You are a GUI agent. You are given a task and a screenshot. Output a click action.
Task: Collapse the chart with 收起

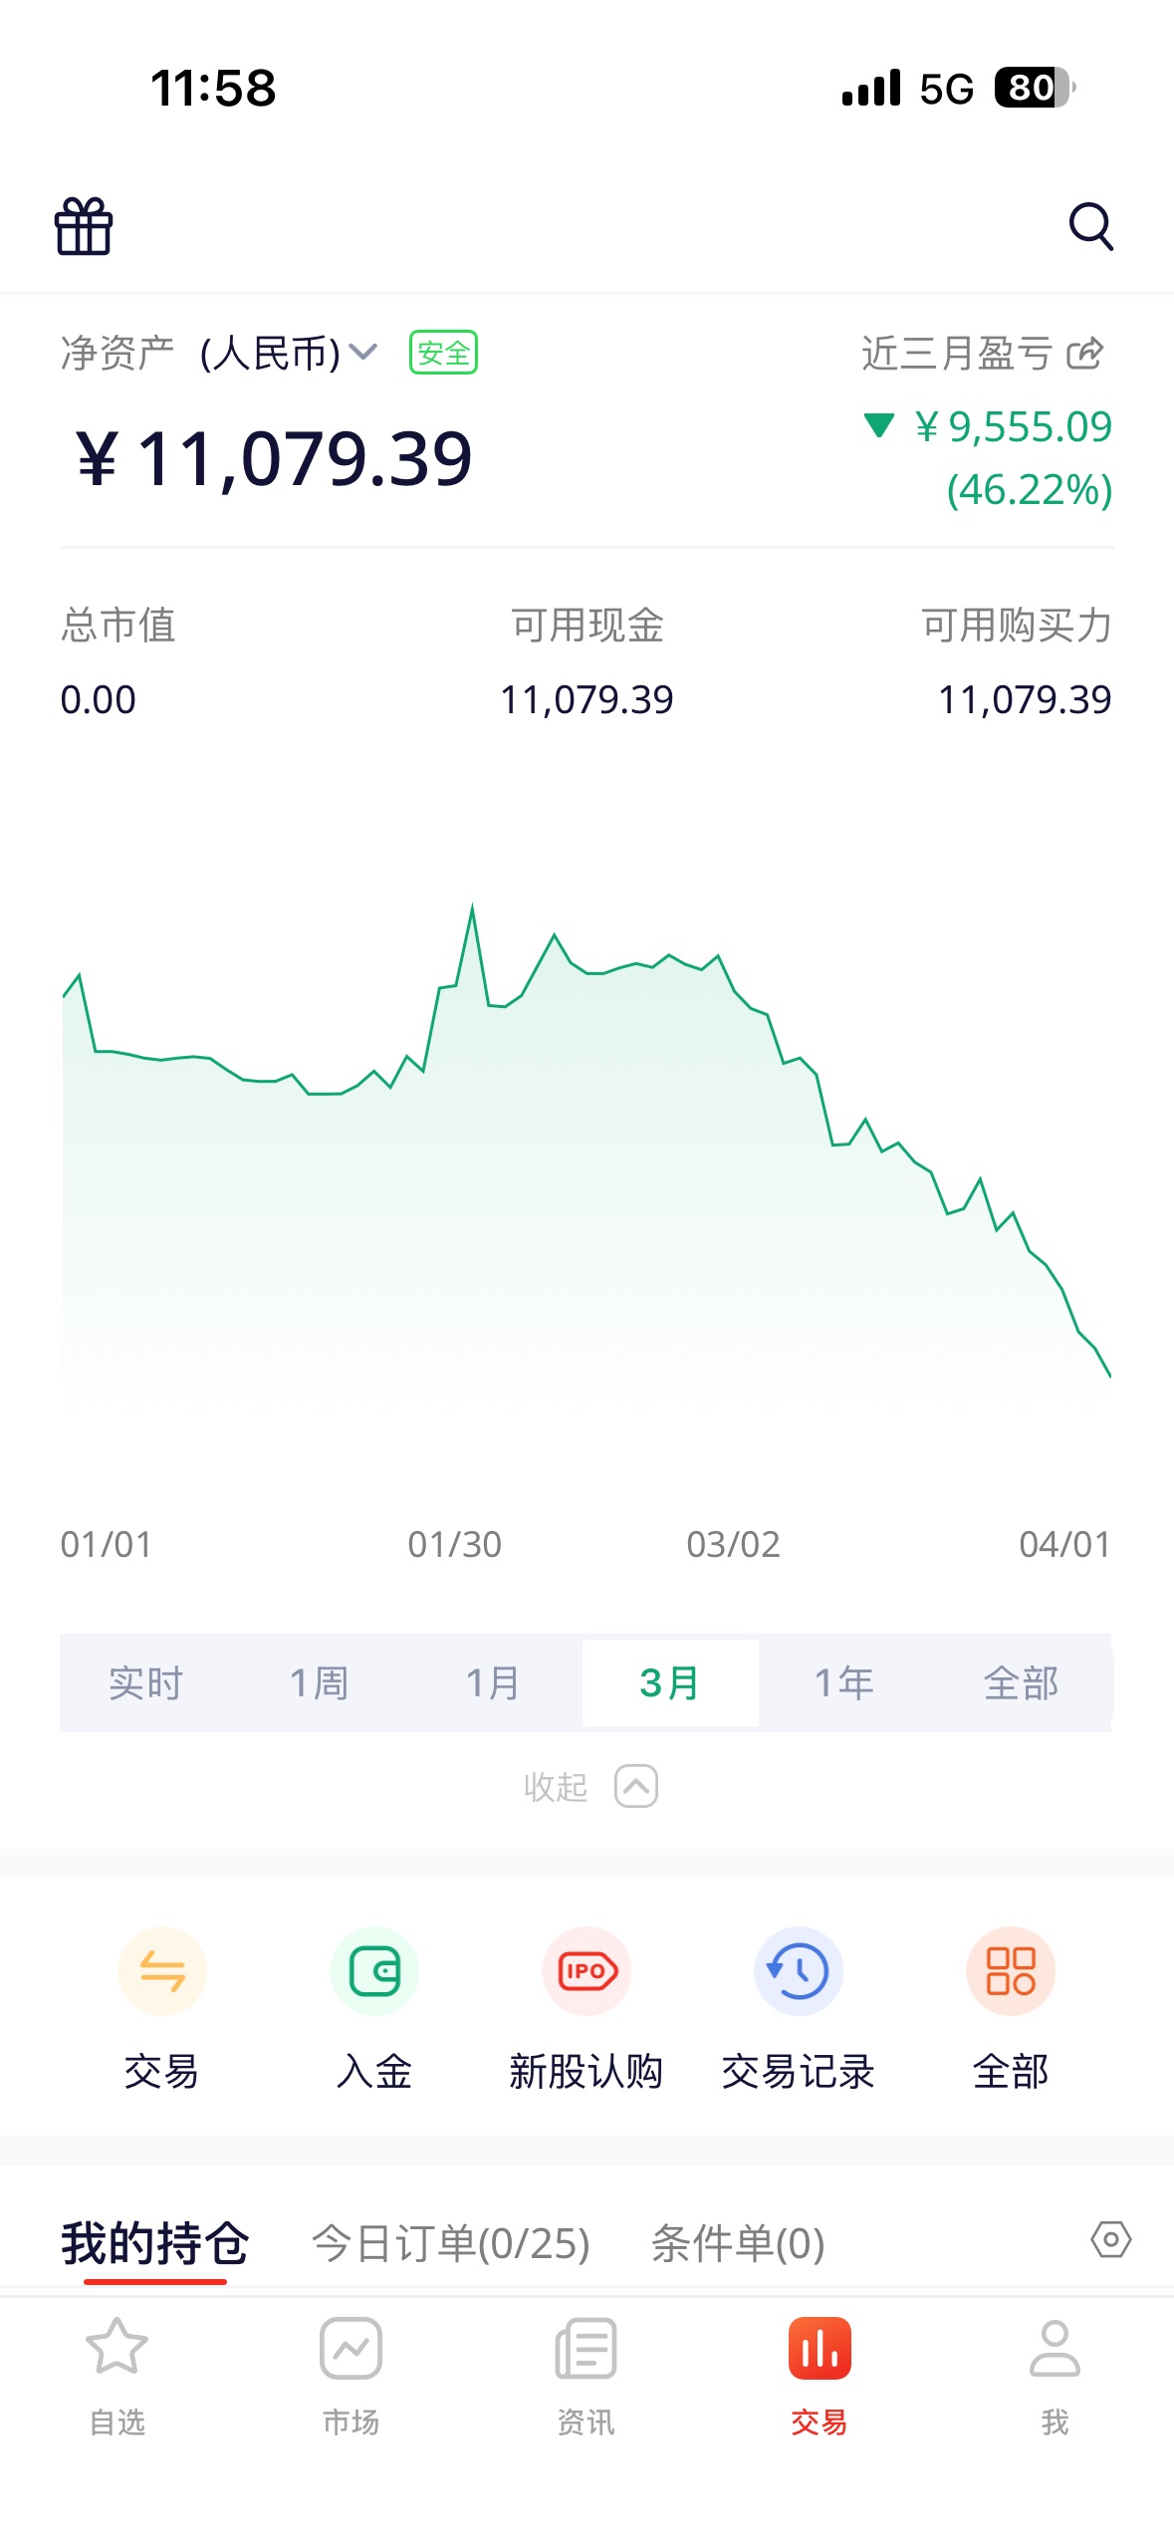tap(589, 1787)
